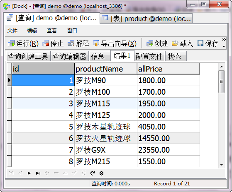The image size is (232, 192).
Task: Select the price cell 23550.00
Action: pos(169,150)
